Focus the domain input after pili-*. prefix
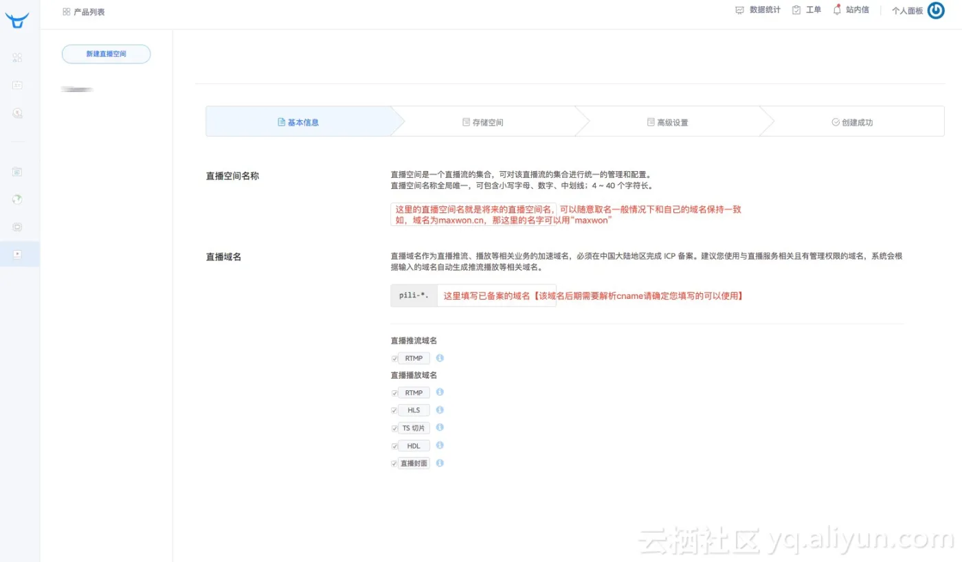Screen dimensions: 962x562 pos(496,295)
